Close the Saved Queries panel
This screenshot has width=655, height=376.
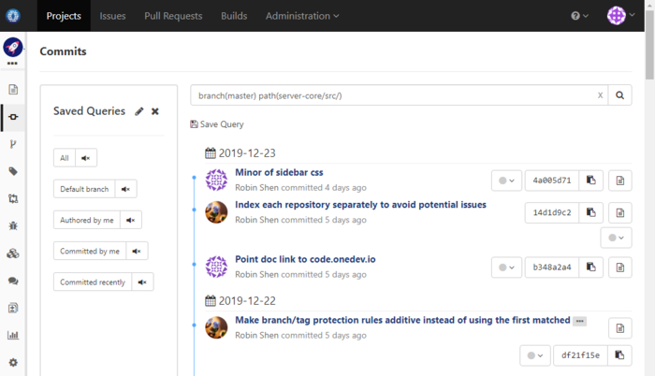point(155,111)
